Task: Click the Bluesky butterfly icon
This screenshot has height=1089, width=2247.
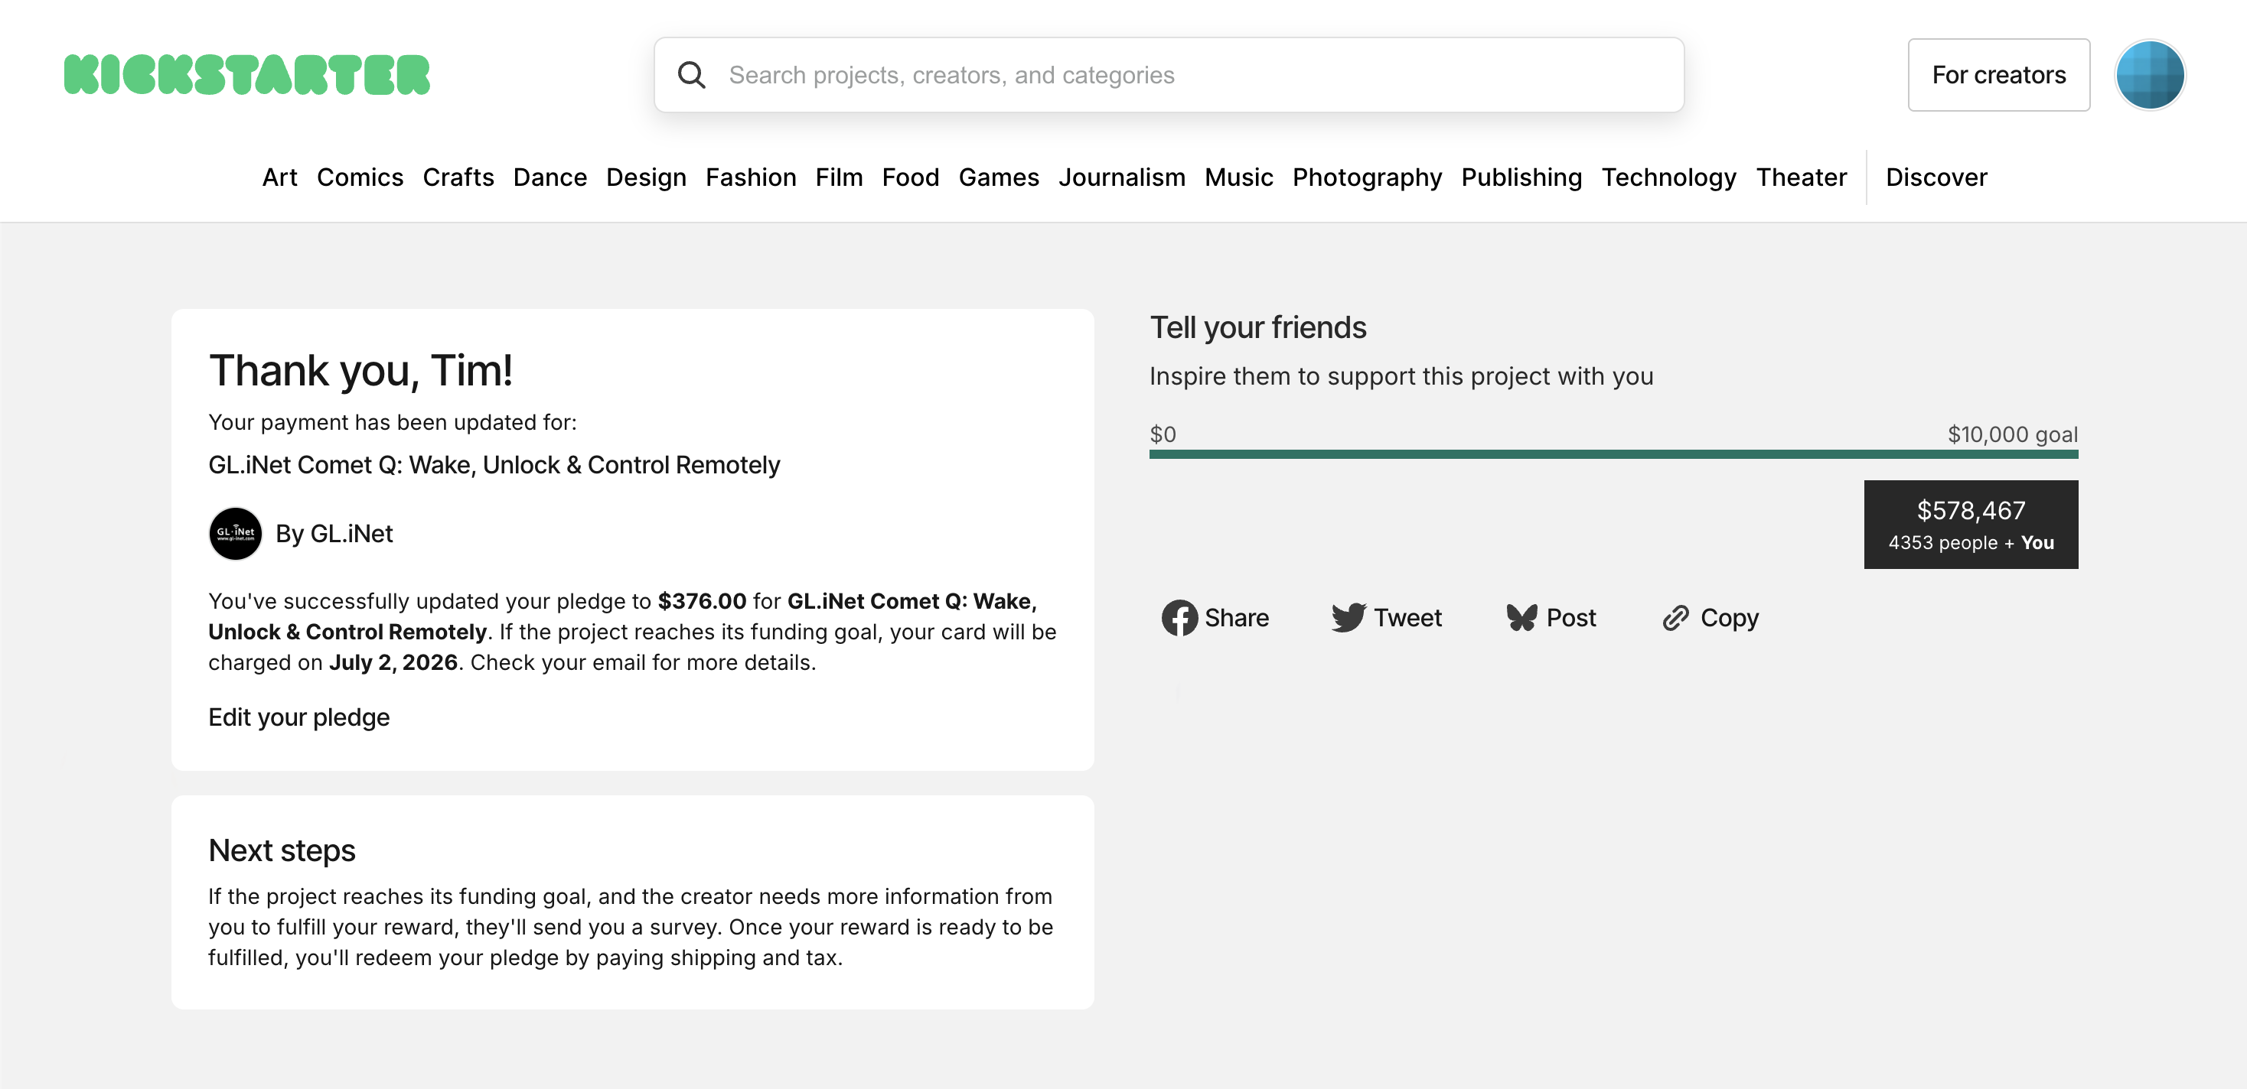Action: point(1522,618)
